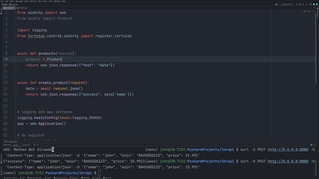The image size is (319, 179).
Task: Click '405: Method Not Allowed' terminal output
Action: 28,150
